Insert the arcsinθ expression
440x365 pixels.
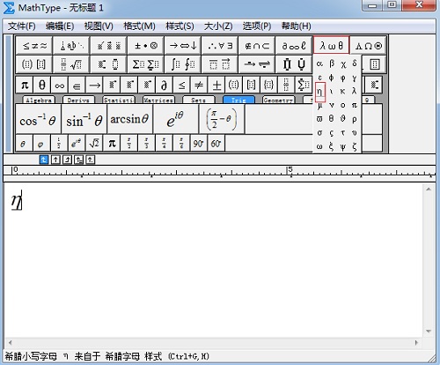point(130,119)
